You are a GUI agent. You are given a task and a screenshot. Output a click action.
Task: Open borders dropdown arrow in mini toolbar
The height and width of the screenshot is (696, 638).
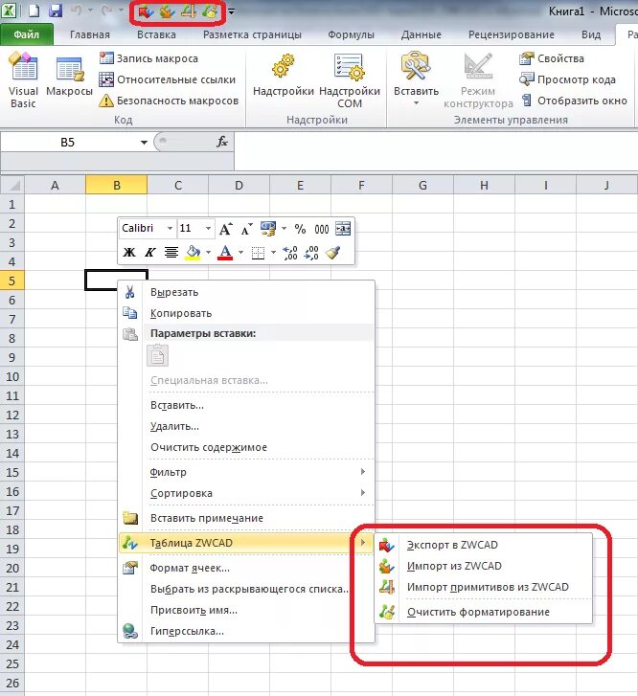coord(274,253)
